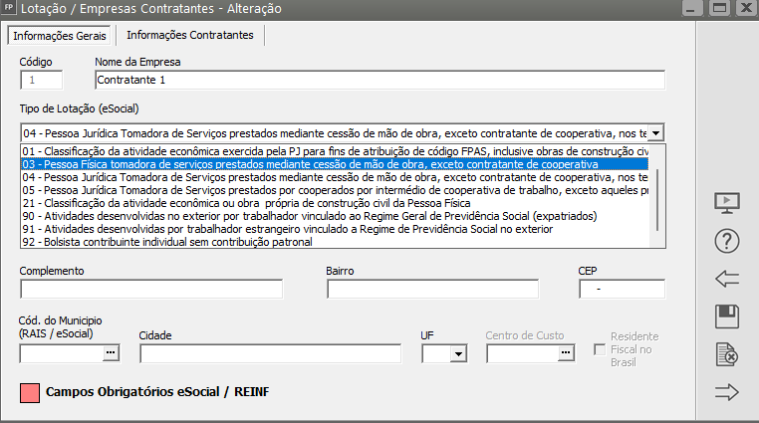Focus the CEP input field
The height and width of the screenshot is (423, 759).
[x=621, y=289]
